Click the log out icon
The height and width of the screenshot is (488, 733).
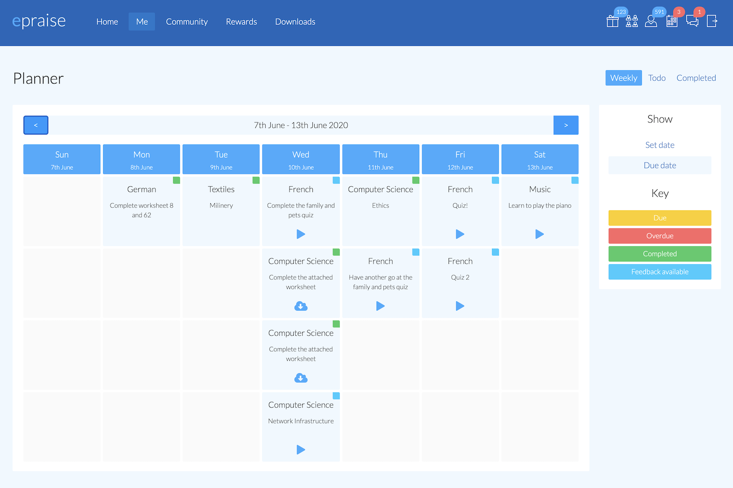tap(712, 21)
